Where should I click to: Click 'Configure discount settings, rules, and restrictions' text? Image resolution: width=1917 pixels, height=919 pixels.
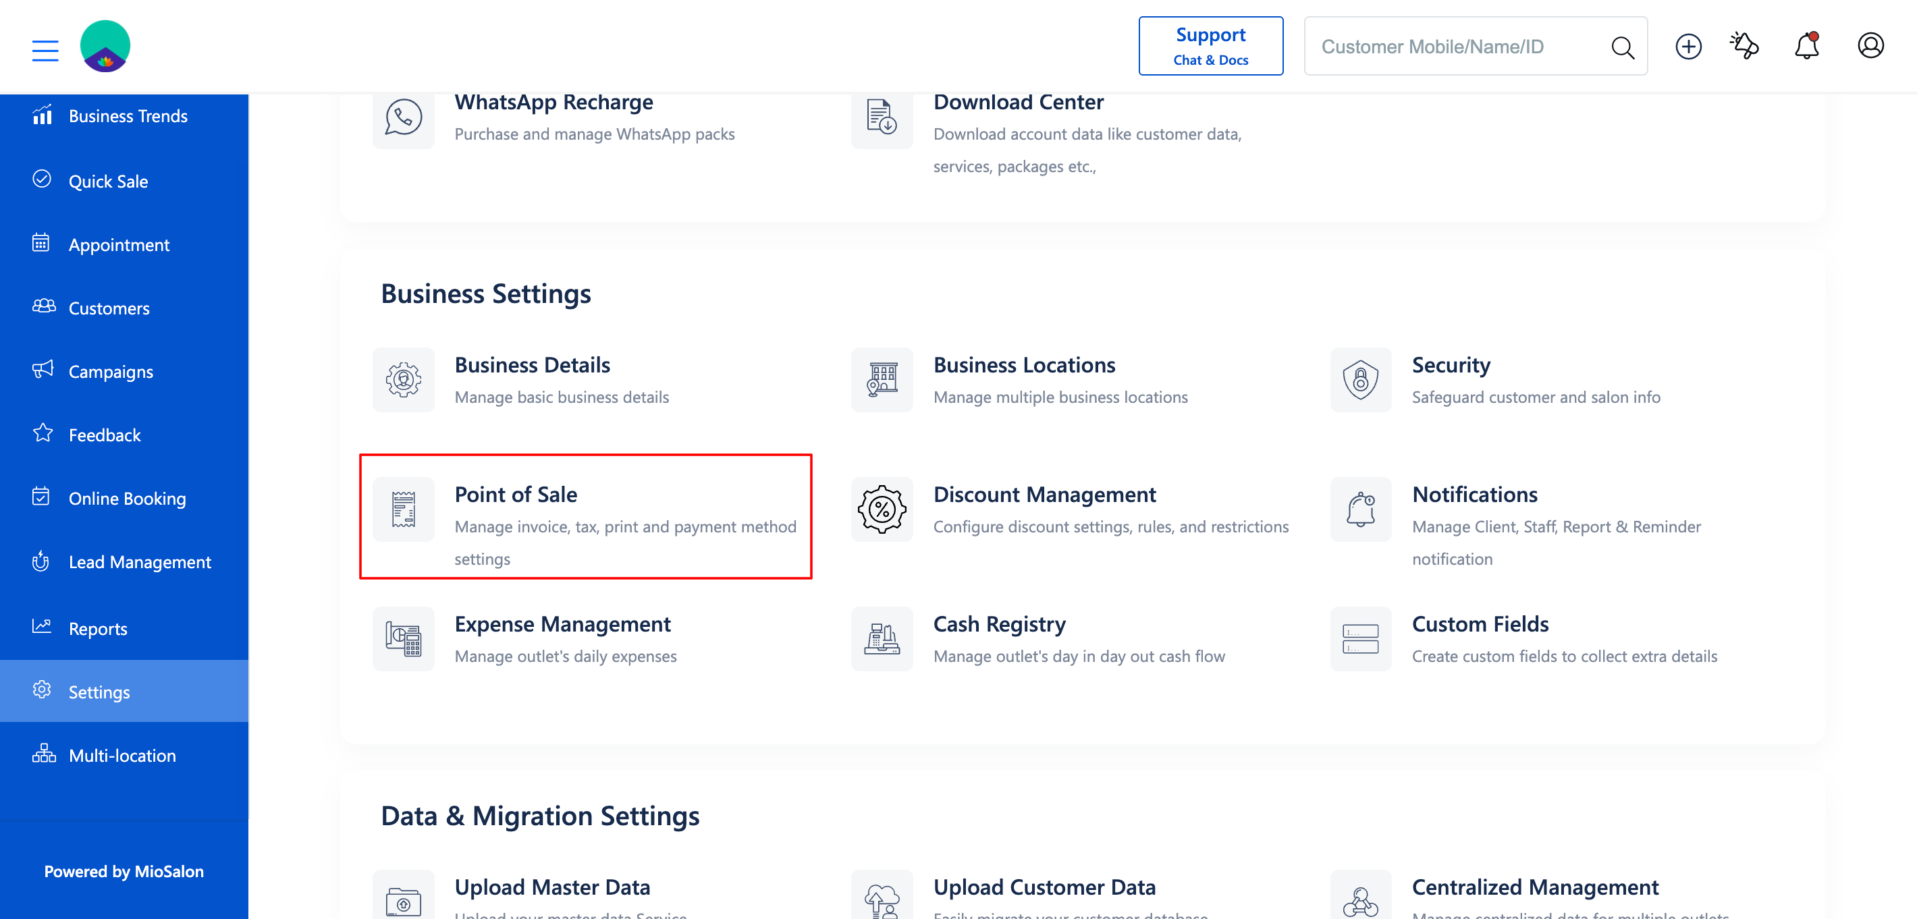pos(1111,527)
